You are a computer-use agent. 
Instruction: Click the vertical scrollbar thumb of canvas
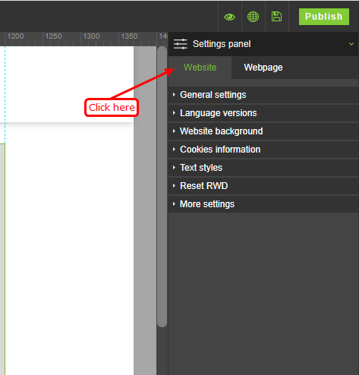(x=162, y=187)
